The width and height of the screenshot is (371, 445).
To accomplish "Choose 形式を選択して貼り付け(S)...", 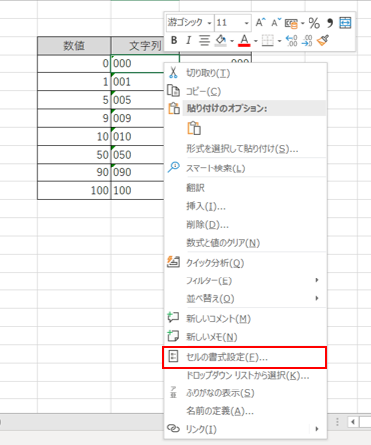I will tap(245, 149).
